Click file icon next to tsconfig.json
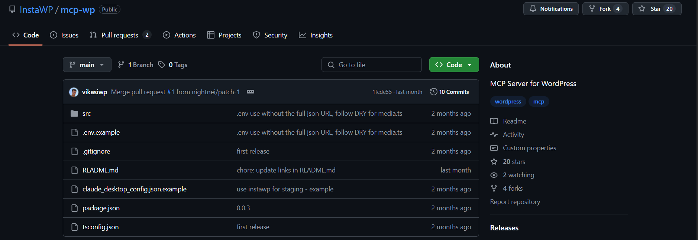This screenshot has width=698, height=240. pos(74,227)
